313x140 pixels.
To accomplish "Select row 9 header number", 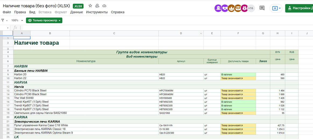I will tap(8, 75).
